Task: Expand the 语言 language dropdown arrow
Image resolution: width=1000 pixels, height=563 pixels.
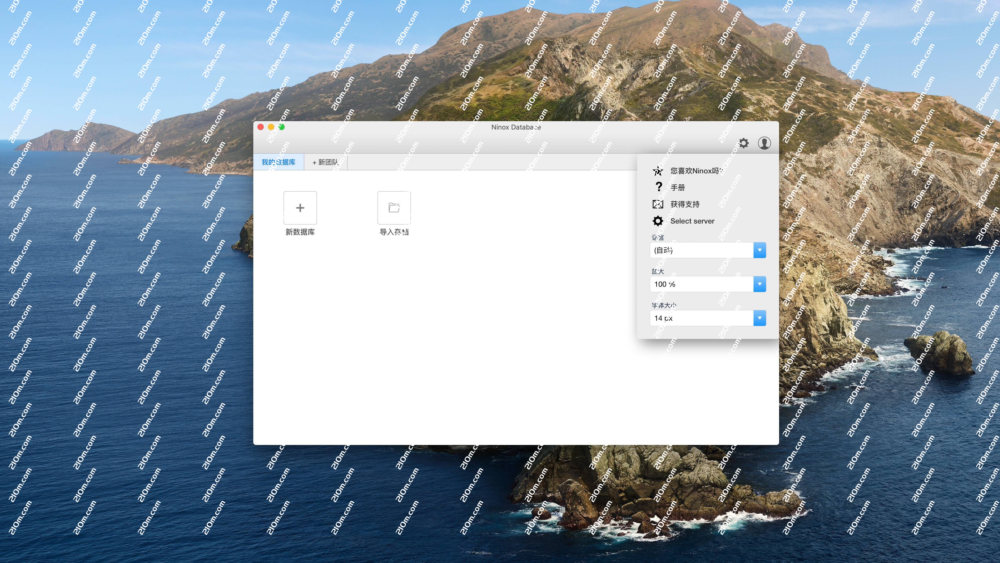Action: [759, 250]
